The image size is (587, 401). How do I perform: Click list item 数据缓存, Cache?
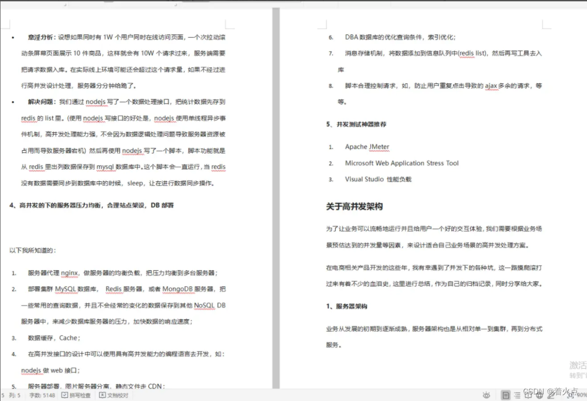point(54,338)
